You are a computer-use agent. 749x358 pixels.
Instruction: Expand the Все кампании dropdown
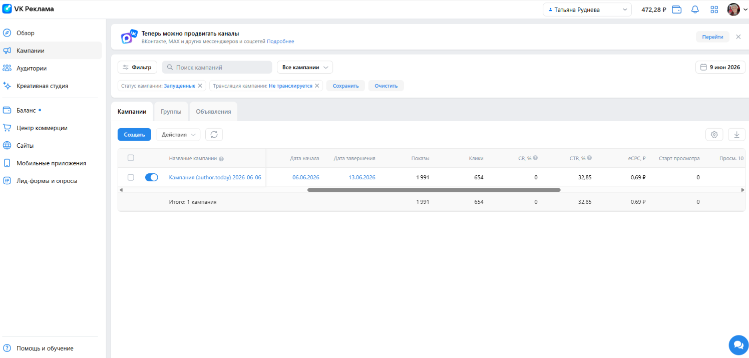tap(305, 67)
